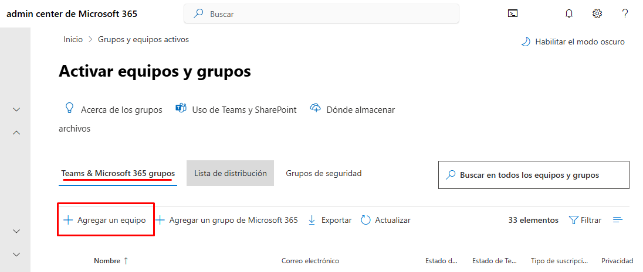Click the Teams logo icon
This screenshot has height=272, width=643.
[x=181, y=109]
